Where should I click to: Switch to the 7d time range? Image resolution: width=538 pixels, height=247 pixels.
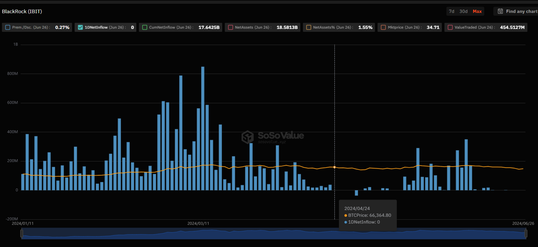[x=451, y=11]
